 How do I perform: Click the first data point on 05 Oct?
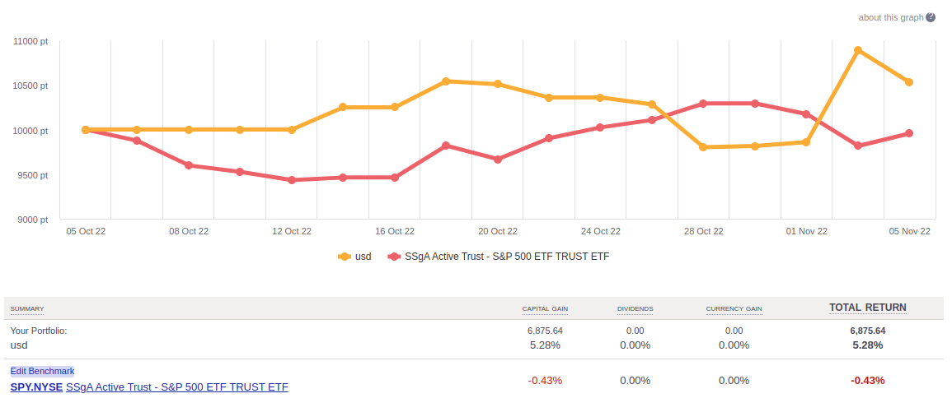pyautogui.click(x=86, y=130)
